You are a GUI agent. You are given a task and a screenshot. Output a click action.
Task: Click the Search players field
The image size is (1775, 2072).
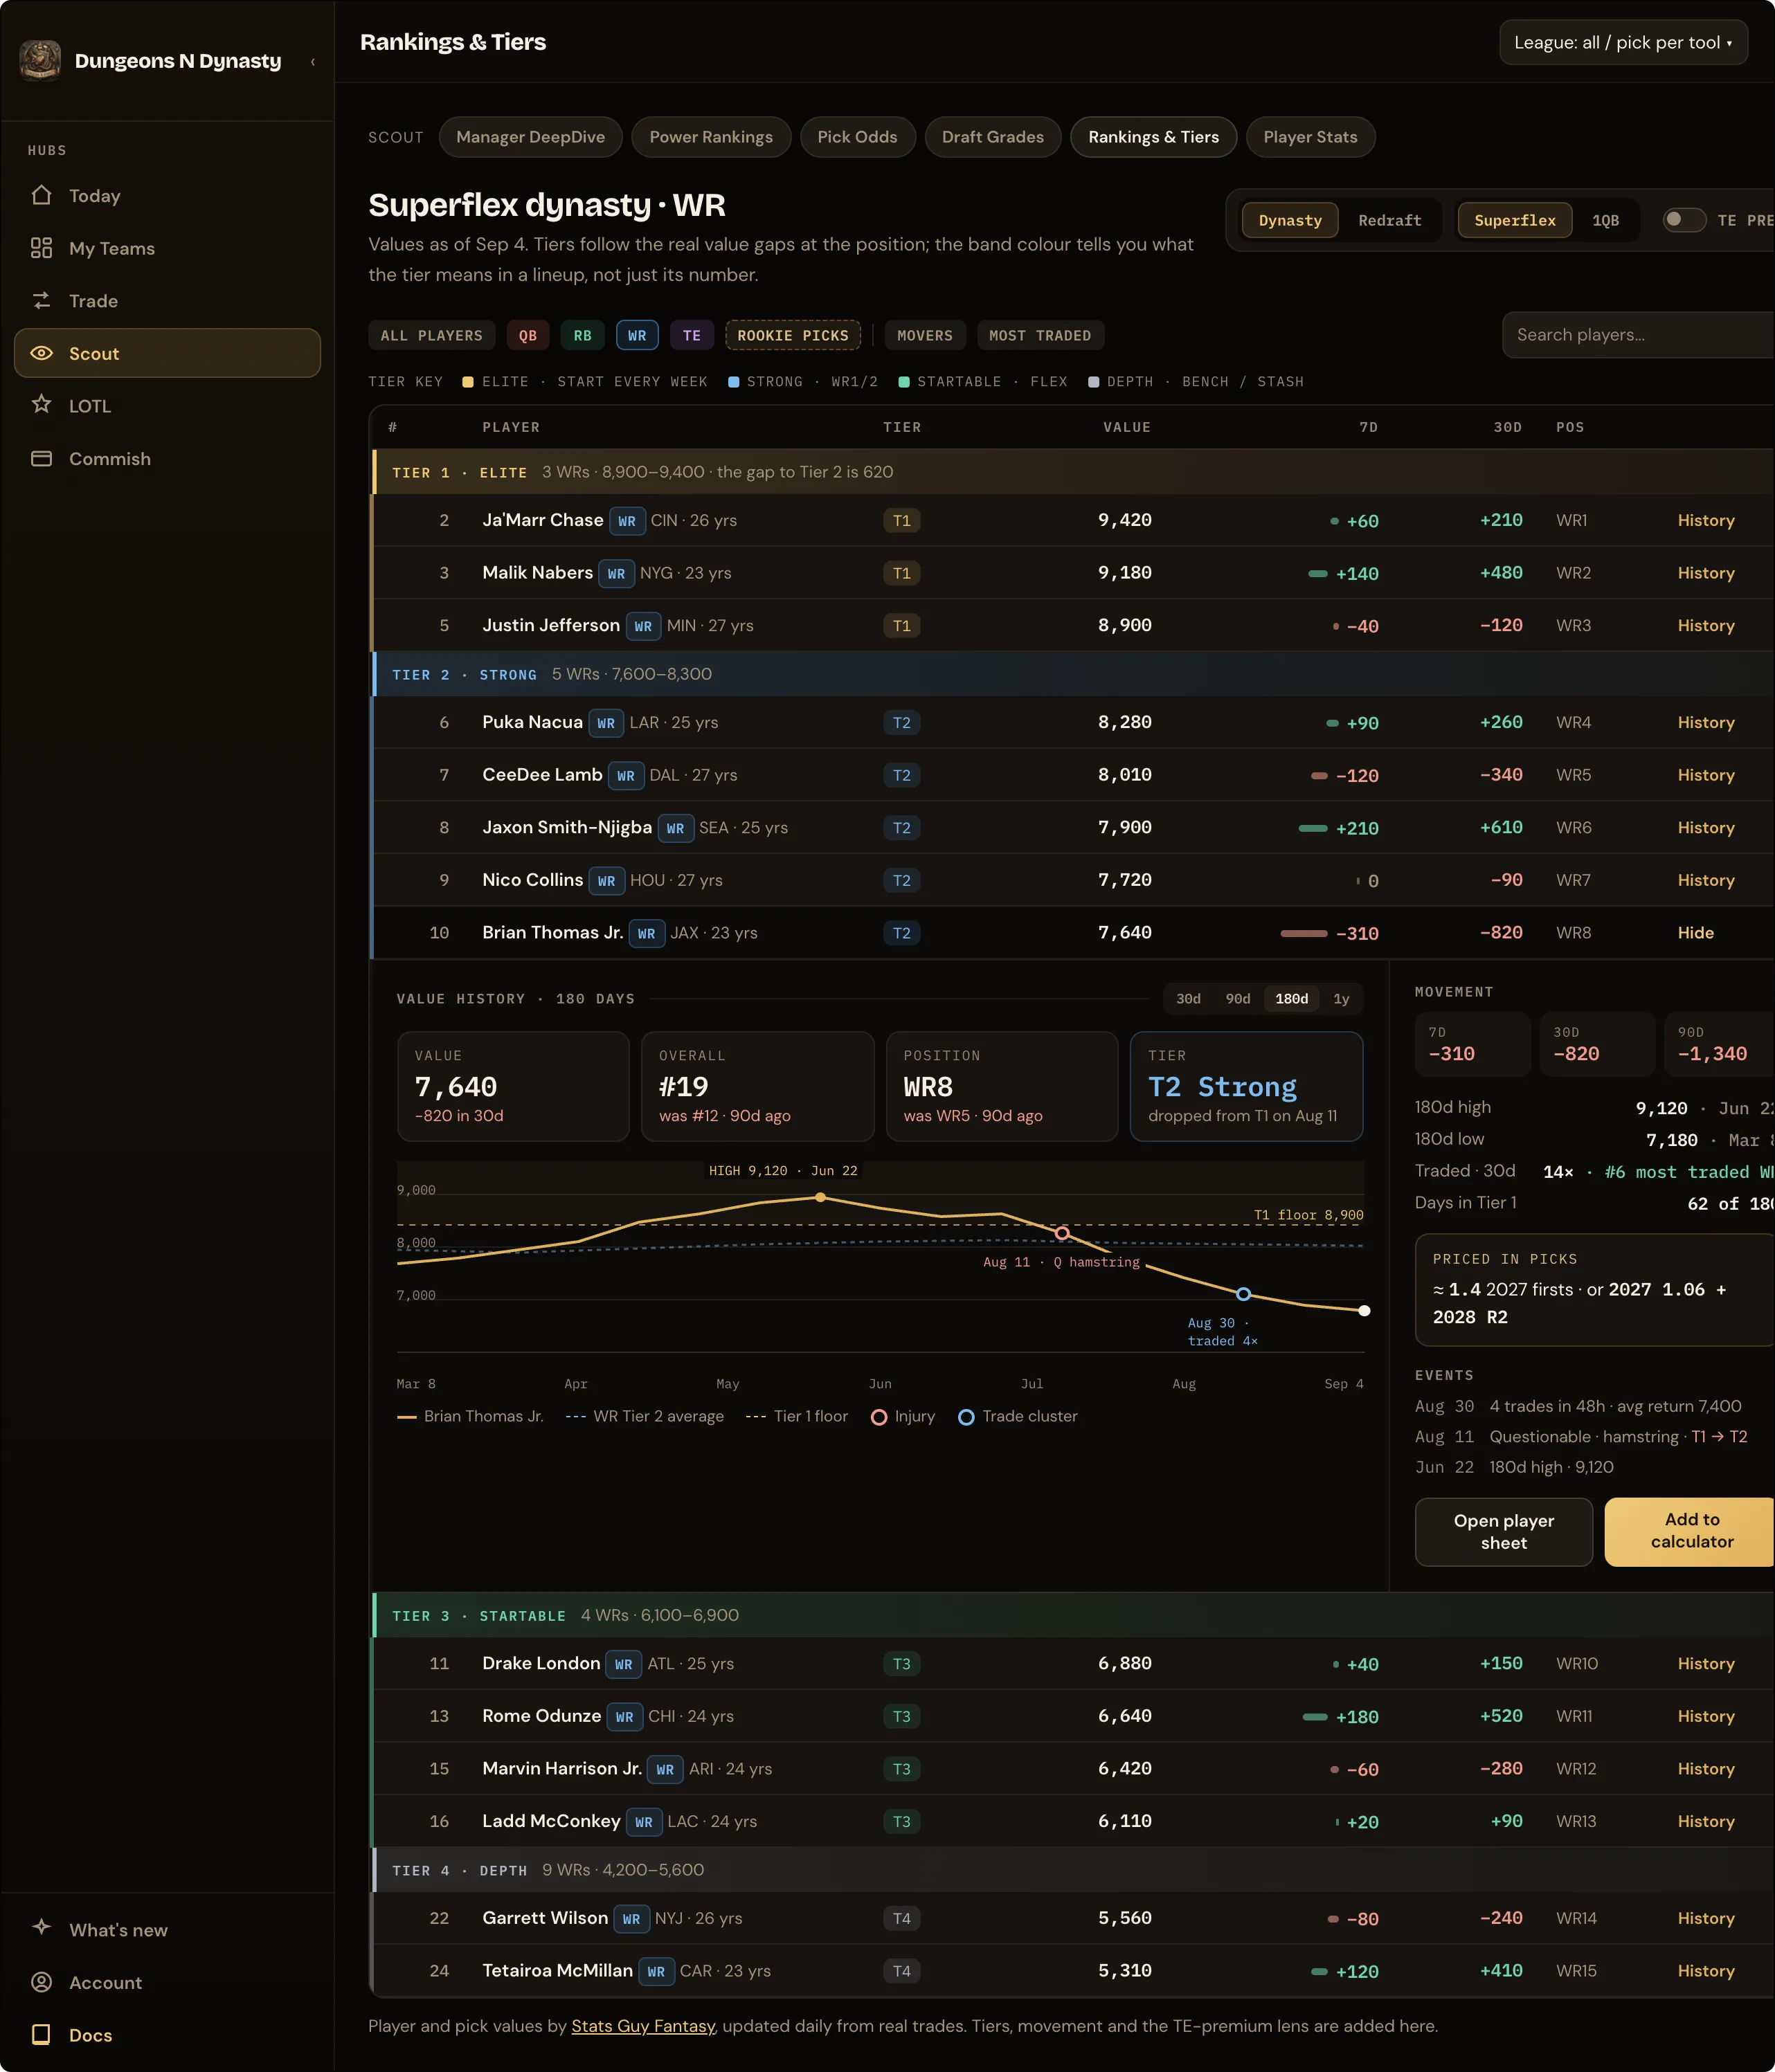pos(1639,335)
